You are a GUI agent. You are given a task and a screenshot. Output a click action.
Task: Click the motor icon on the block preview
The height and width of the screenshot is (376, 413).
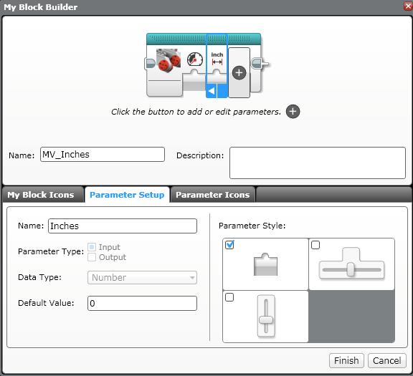pos(168,60)
